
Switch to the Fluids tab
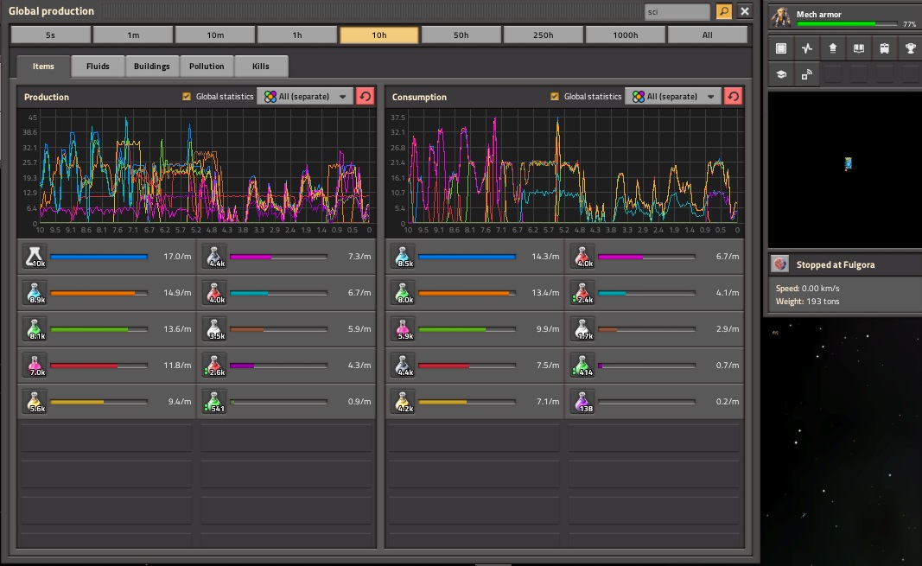click(x=98, y=67)
